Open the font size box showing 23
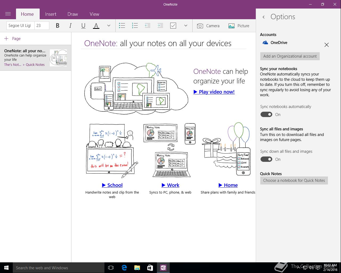The height and width of the screenshot is (273, 341). [42, 26]
